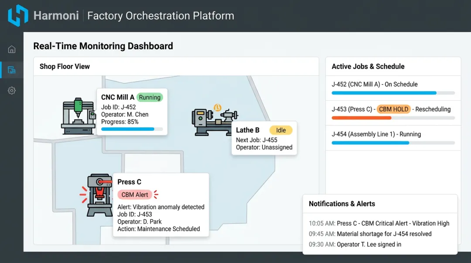Select the dashboard monitoring sidebar icon
The width and height of the screenshot is (471, 263).
tap(12, 70)
